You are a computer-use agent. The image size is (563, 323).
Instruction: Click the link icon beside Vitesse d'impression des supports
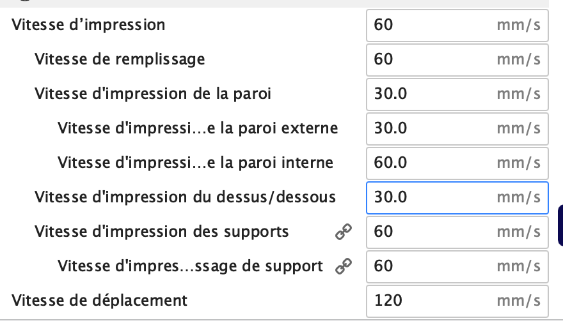pos(344,232)
